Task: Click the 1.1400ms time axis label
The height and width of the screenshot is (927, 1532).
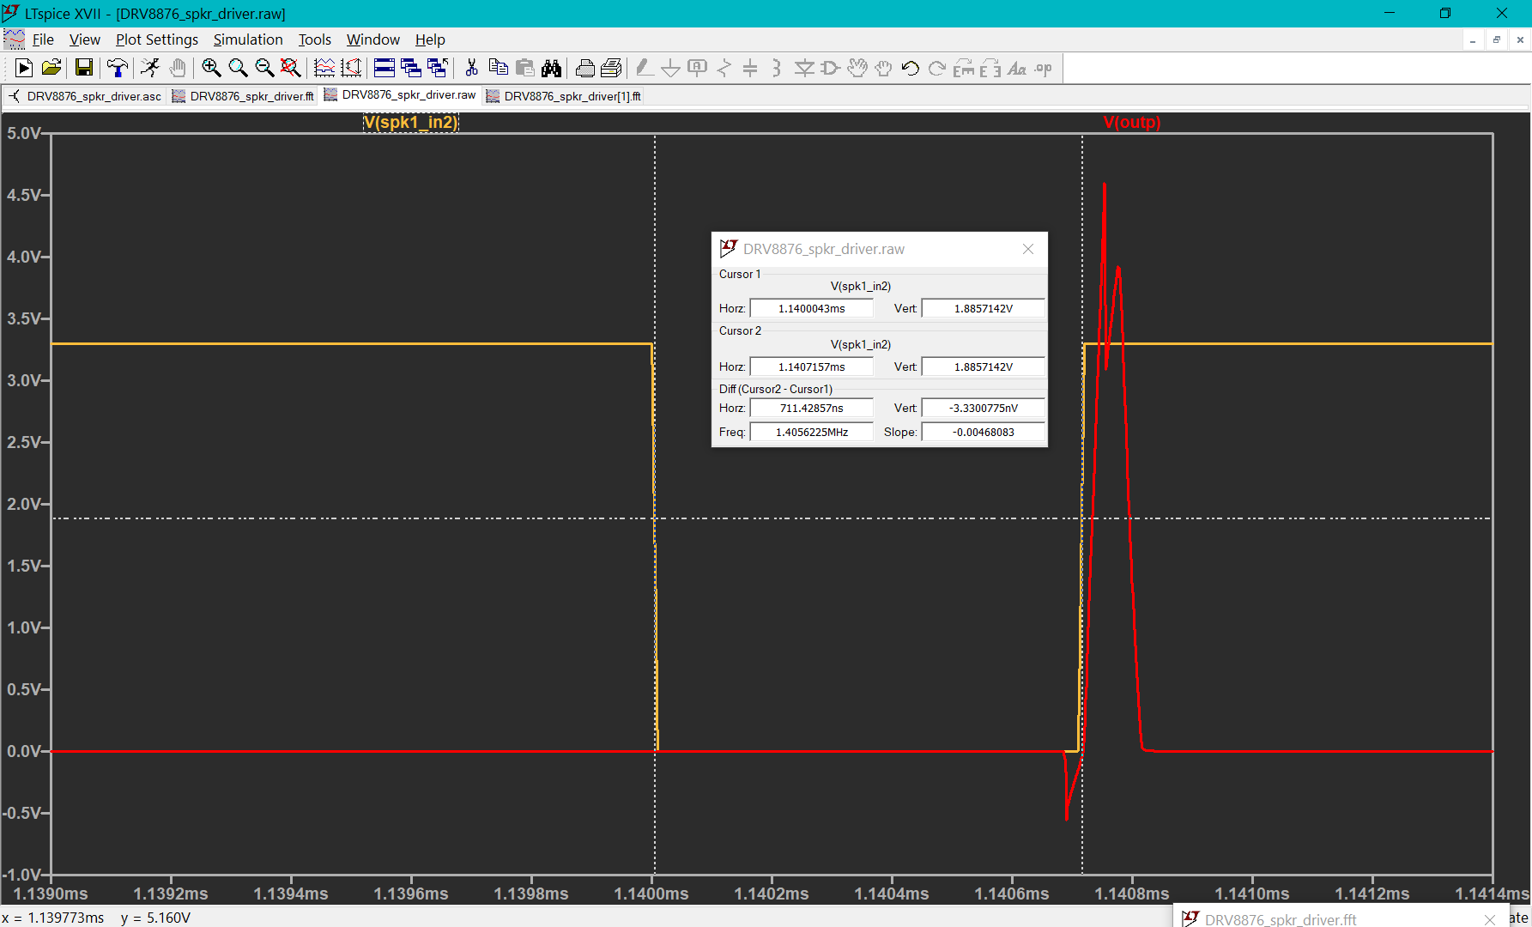Action: tap(651, 894)
